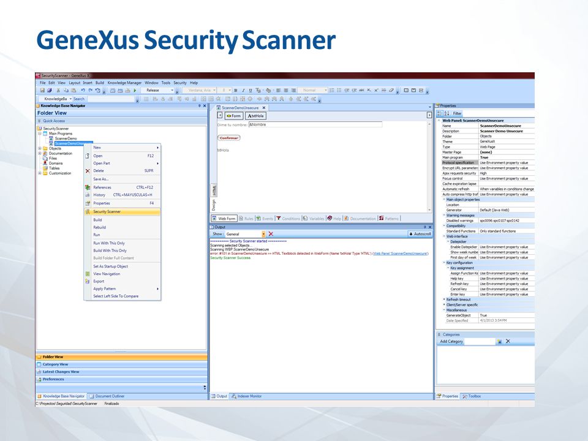Click the bulleted list icon
The width and height of the screenshot is (588, 441).
pyautogui.click(x=339, y=91)
